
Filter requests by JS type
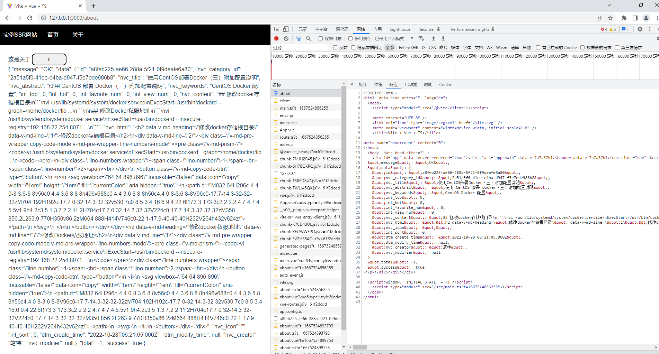pyautogui.click(x=424, y=47)
